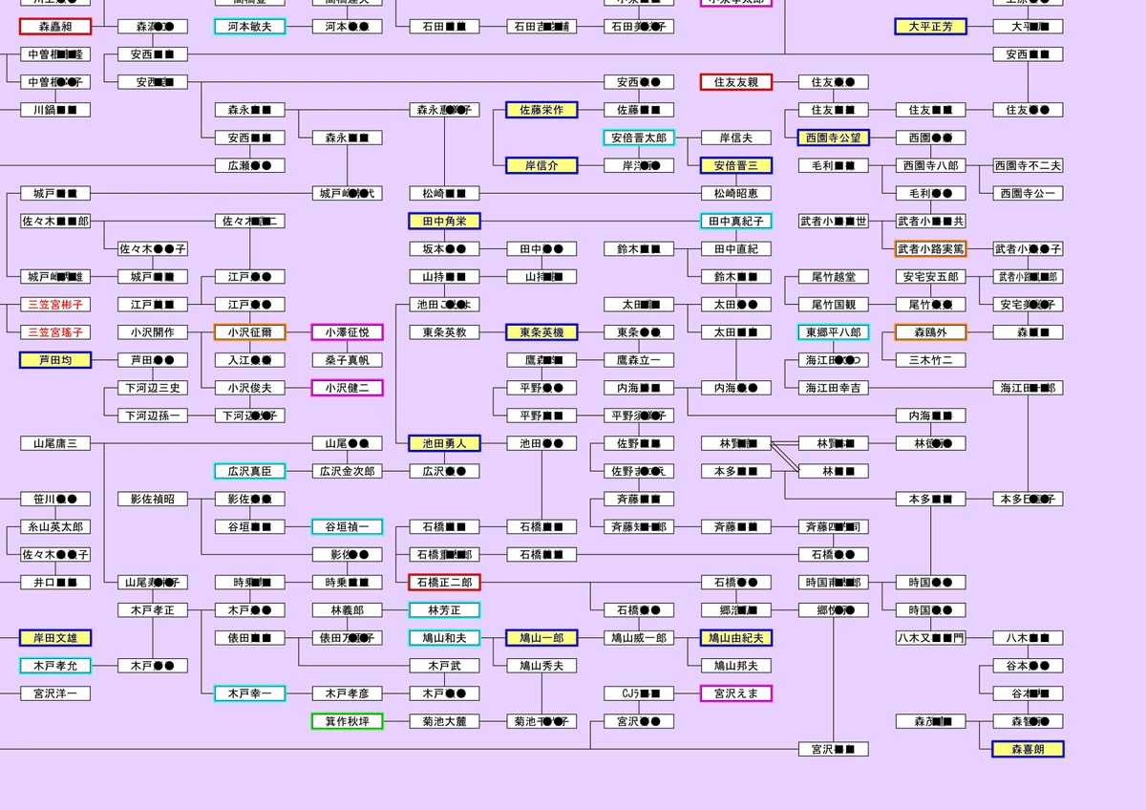Viewport: 1146px width, 810px height.
Task: Click the red text 三笠宮彬子
Action: tap(54, 305)
